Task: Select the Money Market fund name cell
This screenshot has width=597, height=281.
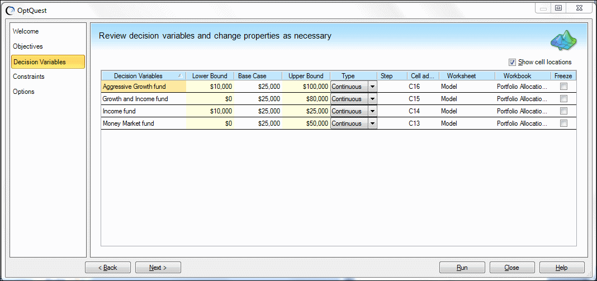Action: 144,123
